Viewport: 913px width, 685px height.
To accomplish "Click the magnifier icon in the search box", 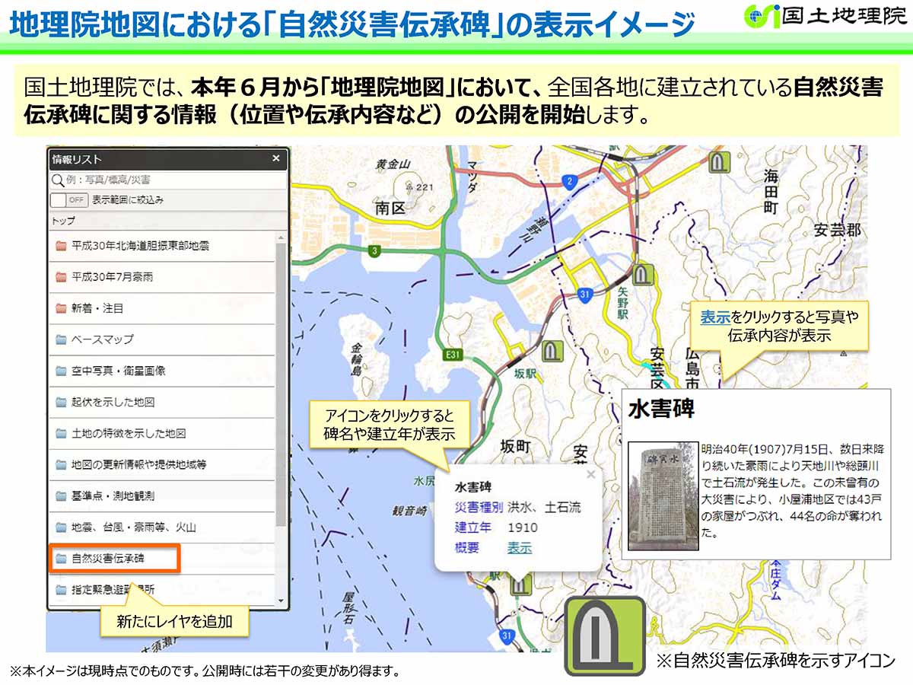I will click(57, 180).
